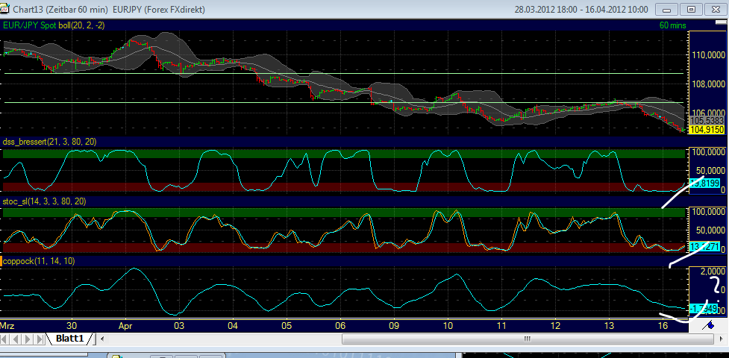Screen dimensions: 729x358
Task: Select the dss_bressert(21, 3, 80, 20) indicator label
Action: 49,142
